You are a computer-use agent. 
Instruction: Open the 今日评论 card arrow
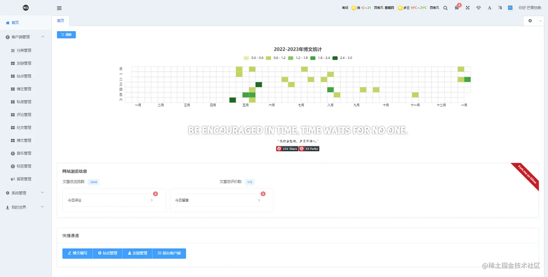pyautogui.click(x=151, y=200)
